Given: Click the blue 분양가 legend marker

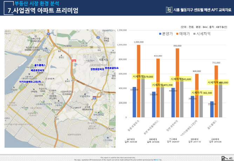Looking at the screenshot, I should [x=160, y=34].
